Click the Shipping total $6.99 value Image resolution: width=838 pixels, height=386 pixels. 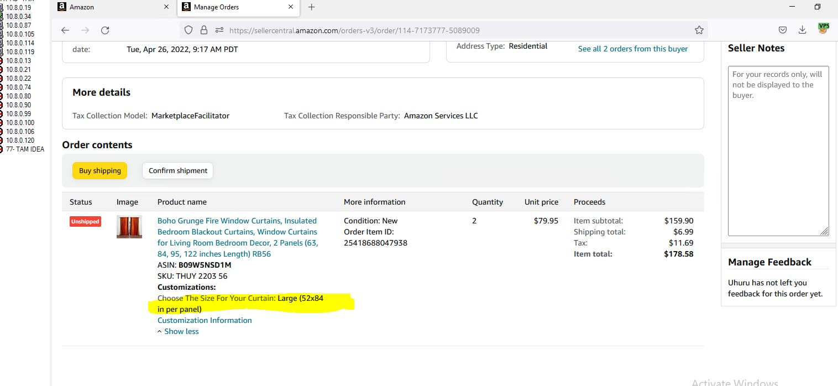coord(683,232)
